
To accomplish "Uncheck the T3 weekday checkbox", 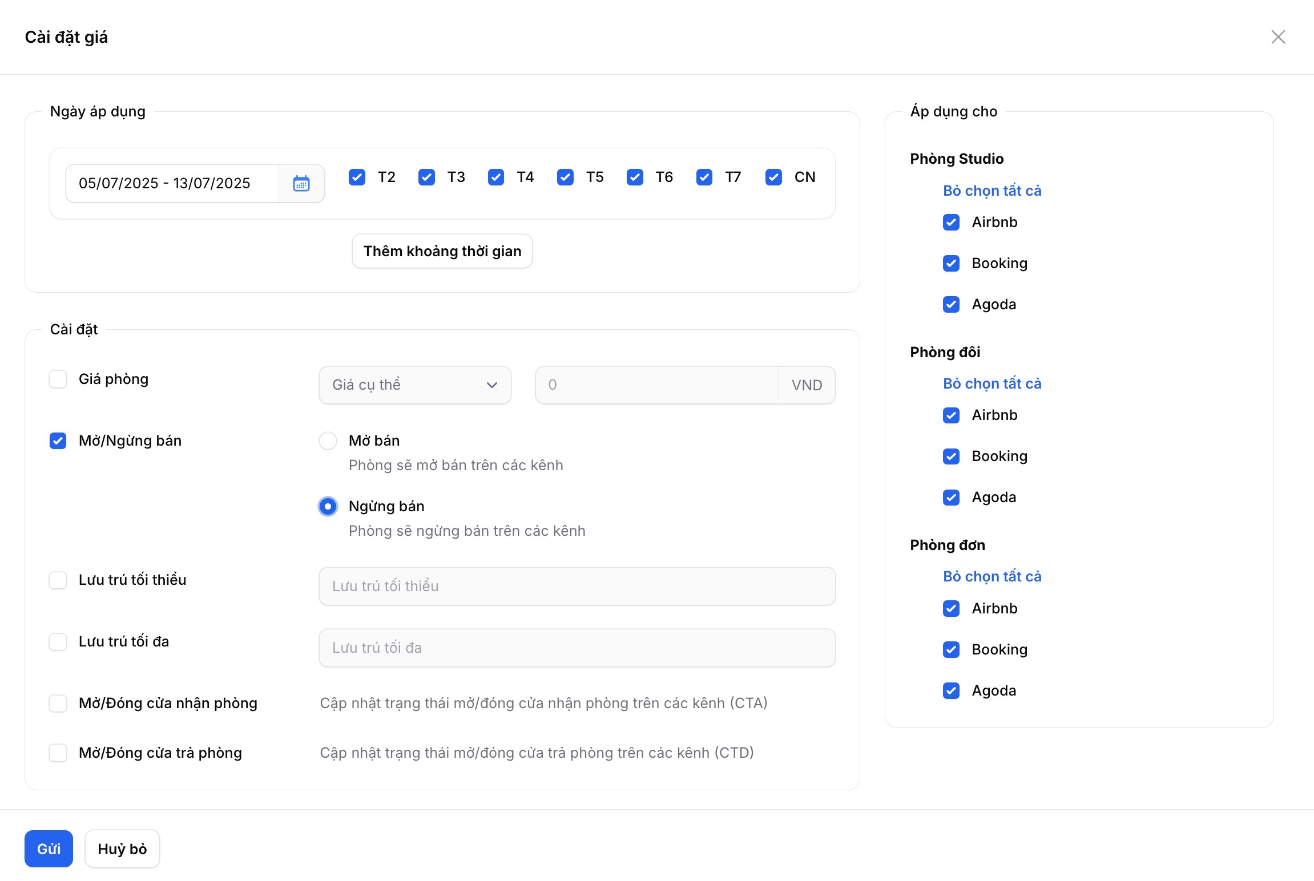I will tap(426, 177).
